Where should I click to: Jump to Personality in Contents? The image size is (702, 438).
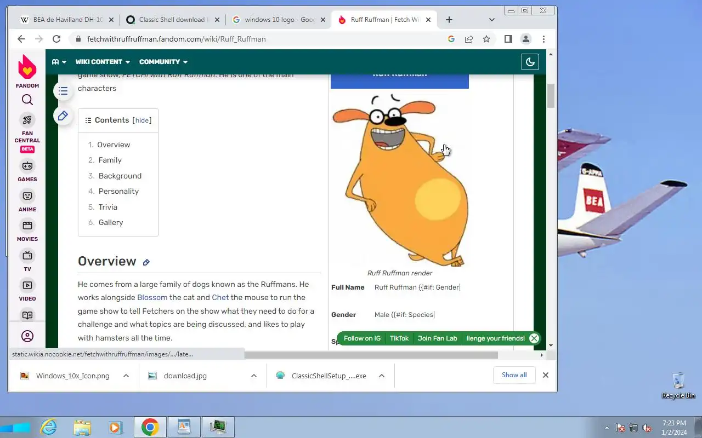point(118,191)
